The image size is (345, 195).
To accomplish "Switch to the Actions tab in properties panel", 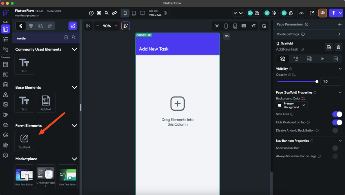I will (296, 59).
